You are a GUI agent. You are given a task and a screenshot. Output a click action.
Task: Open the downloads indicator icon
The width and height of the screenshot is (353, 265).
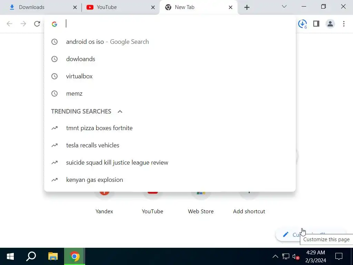(x=303, y=24)
